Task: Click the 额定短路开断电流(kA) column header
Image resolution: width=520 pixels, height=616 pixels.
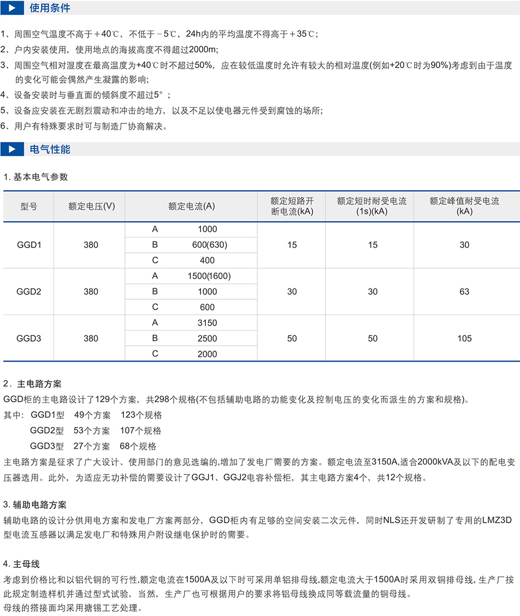Action: click(x=292, y=206)
